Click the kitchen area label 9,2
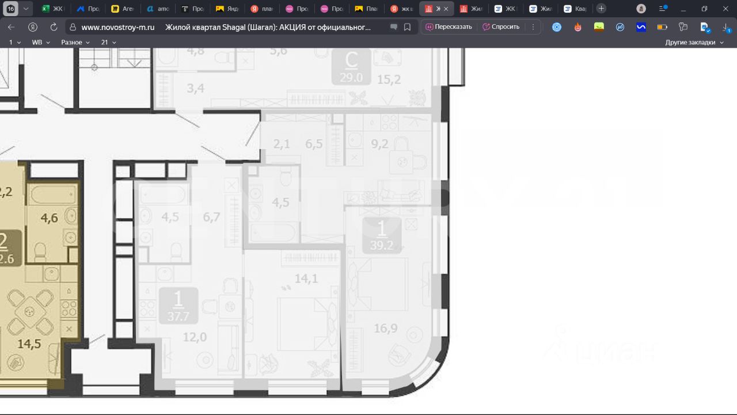 [380, 144]
